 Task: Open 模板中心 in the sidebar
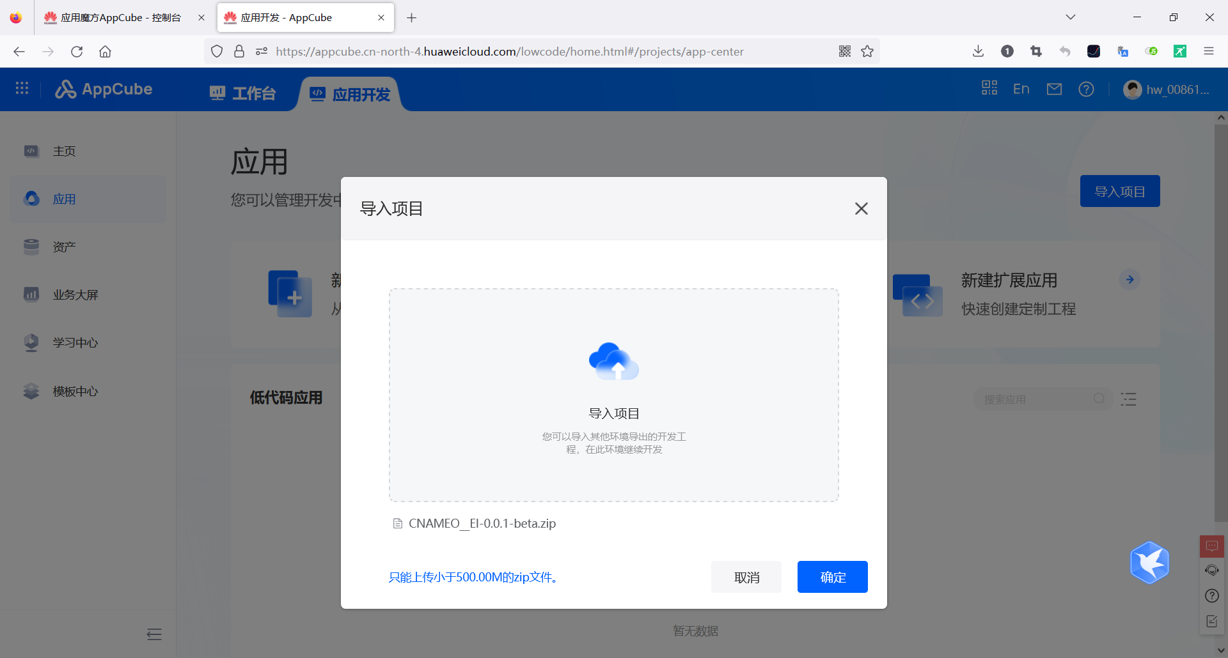tap(75, 391)
